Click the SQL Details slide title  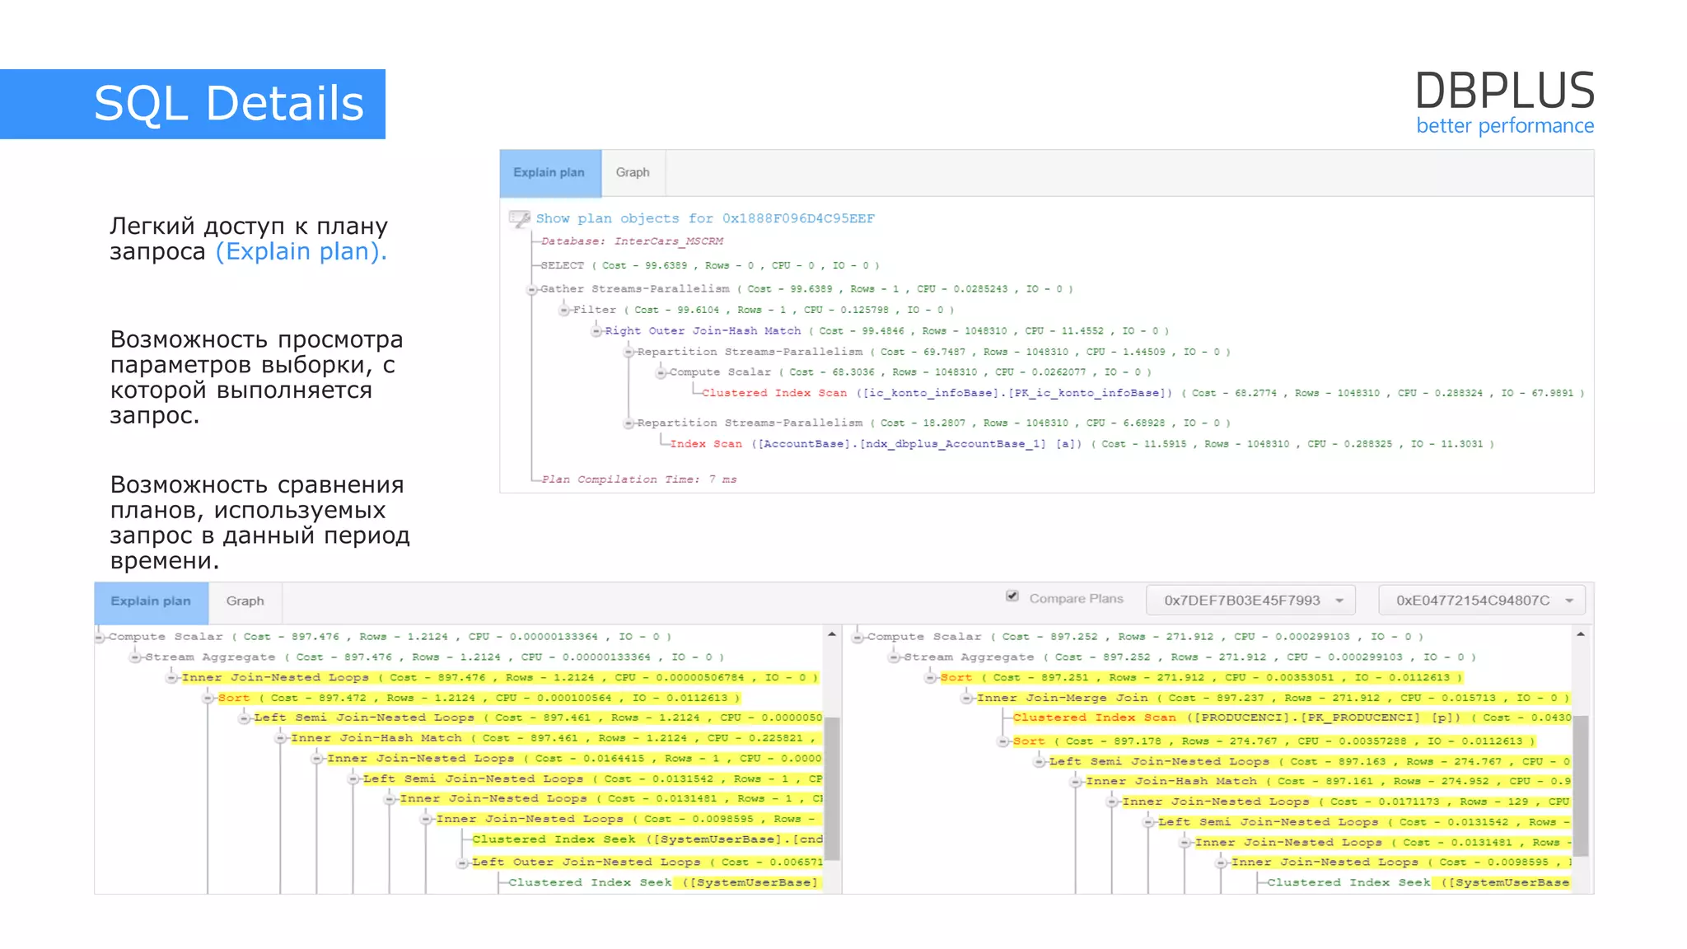point(229,104)
